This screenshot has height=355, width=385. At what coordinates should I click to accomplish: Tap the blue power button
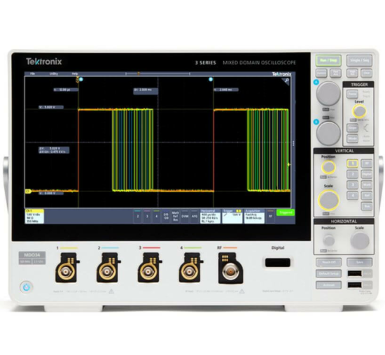[x=27, y=287]
